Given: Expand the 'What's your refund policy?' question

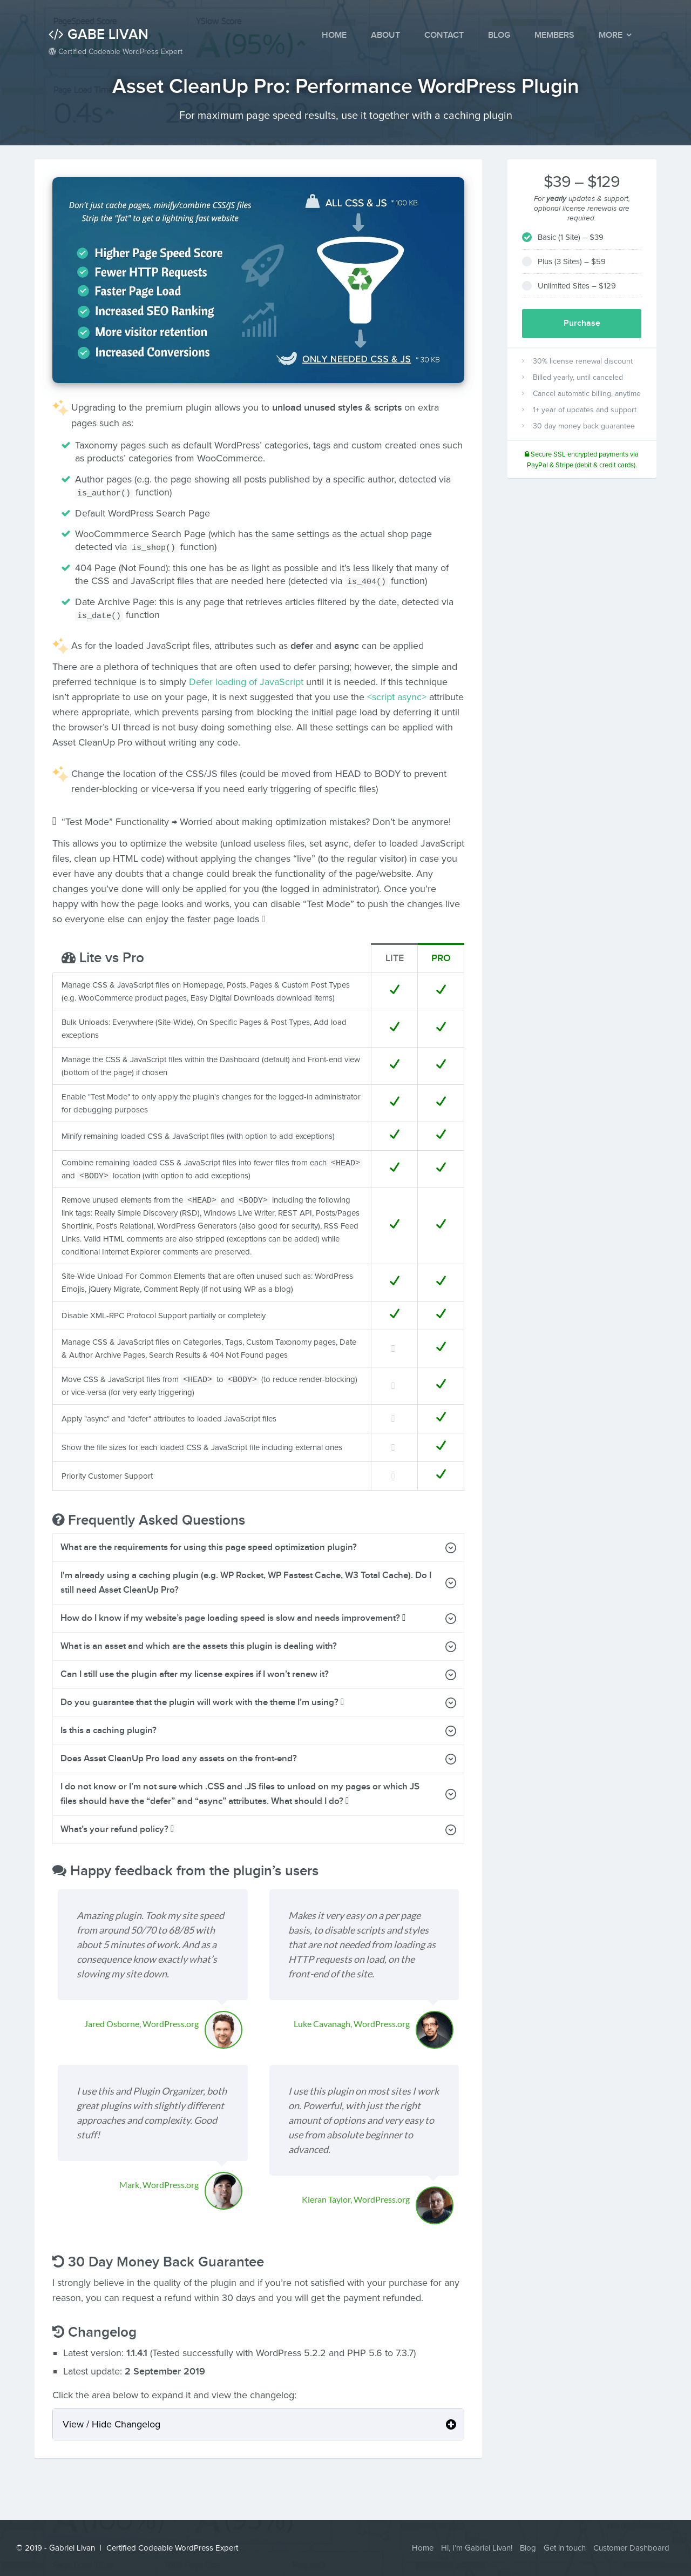Looking at the screenshot, I should point(258,1829).
